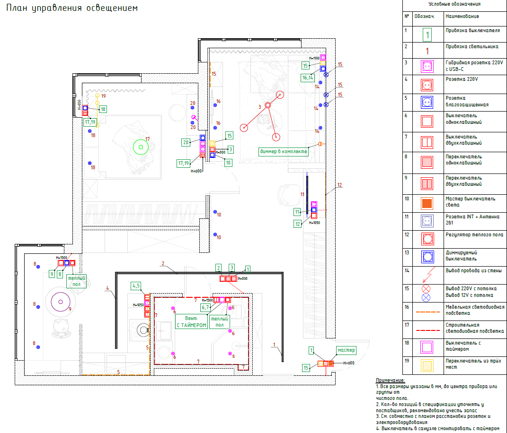The height and width of the screenshot is (433, 507).
Task: Click the height mark 'H=1100'
Action: [x=314, y=58]
